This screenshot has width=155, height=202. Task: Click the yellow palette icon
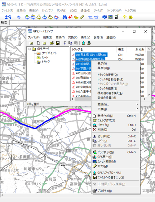click(x=77, y=17)
